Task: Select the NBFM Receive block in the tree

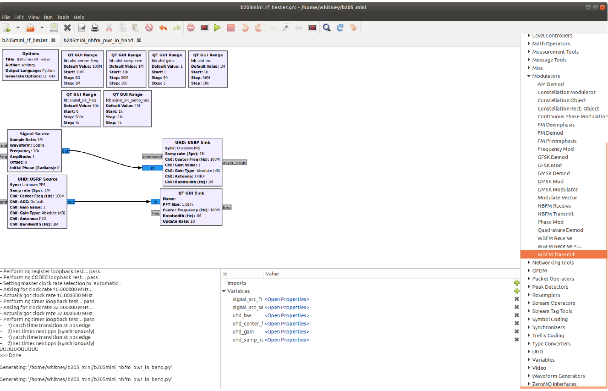Action: pyautogui.click(x=554, y=206)
